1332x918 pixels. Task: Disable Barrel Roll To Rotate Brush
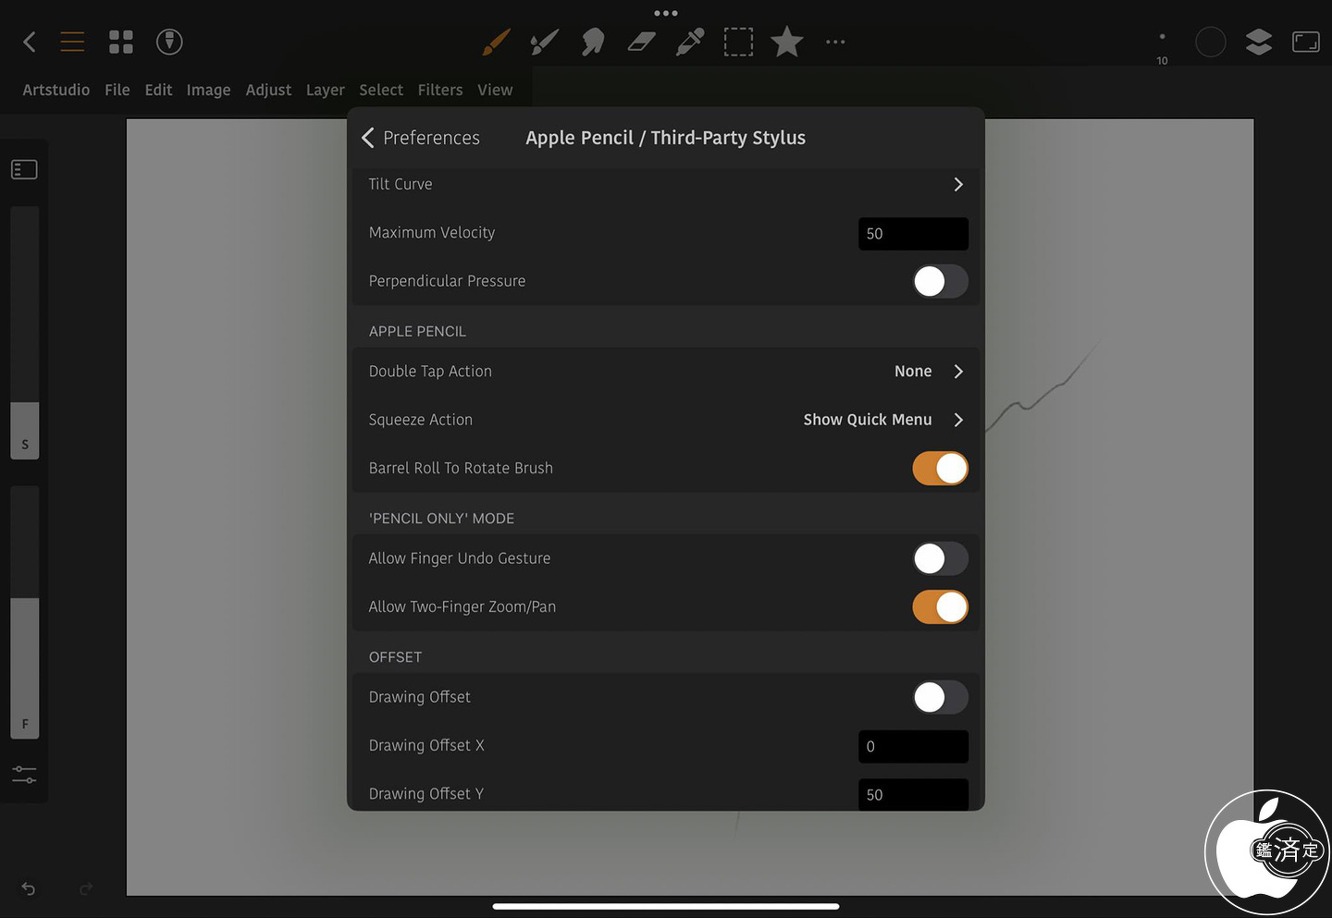click(940, 469)
